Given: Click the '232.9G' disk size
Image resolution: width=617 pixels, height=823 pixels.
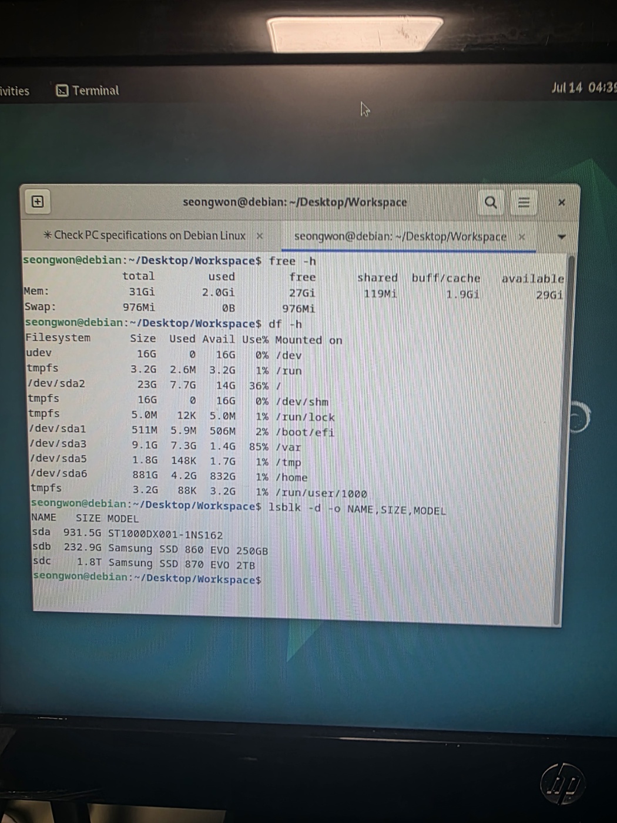Looking at the screenshot, I should coord(82,548).
